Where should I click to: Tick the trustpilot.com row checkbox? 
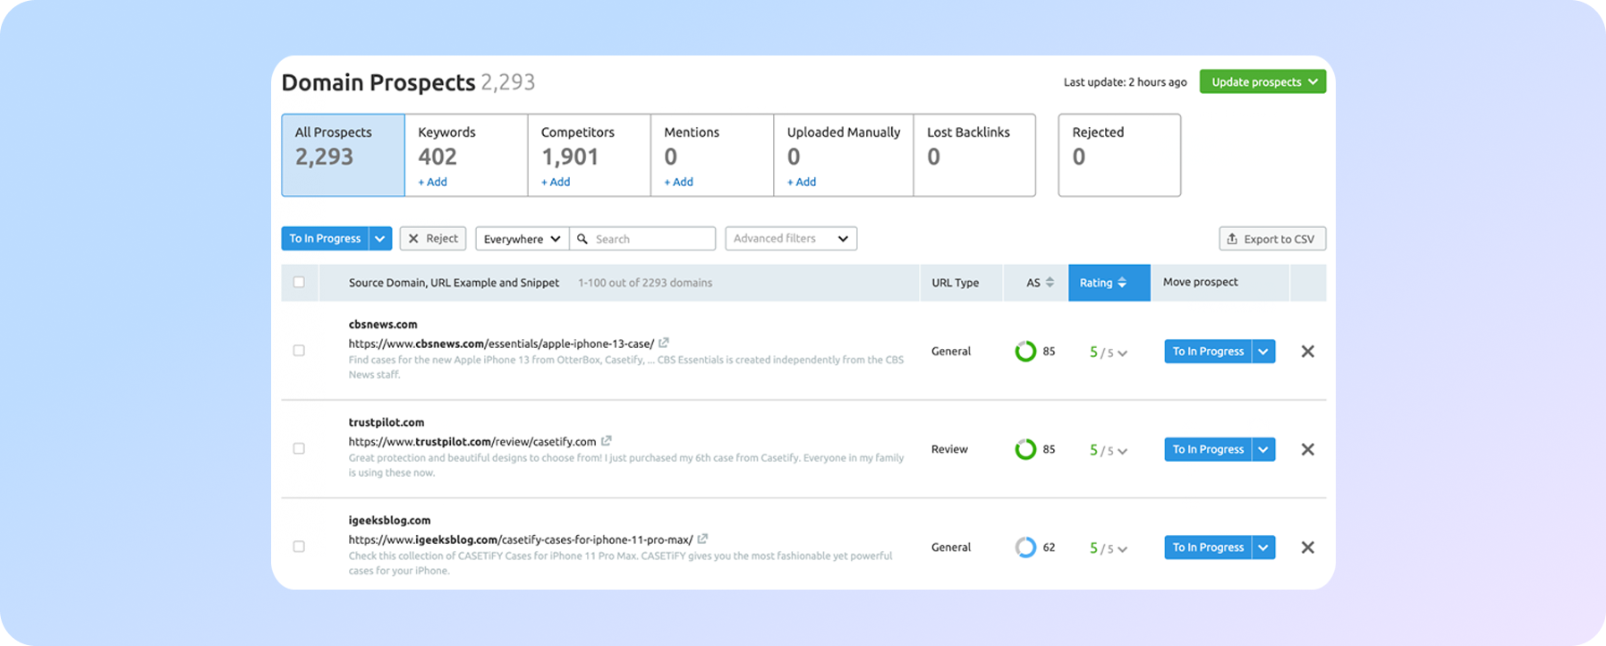pyautogui.click(x=299, y=448)
